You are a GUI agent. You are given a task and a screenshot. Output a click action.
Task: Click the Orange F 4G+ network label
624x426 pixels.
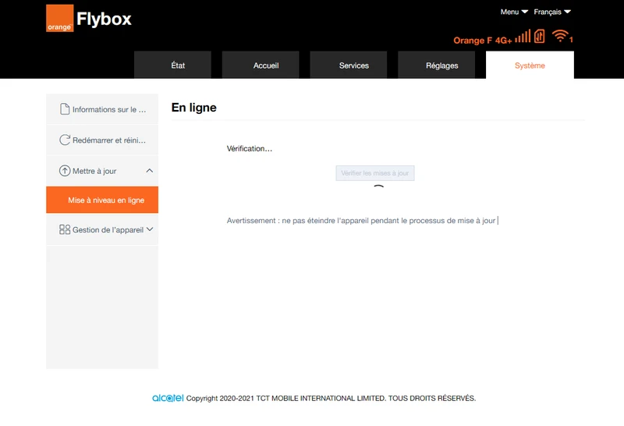482,41
